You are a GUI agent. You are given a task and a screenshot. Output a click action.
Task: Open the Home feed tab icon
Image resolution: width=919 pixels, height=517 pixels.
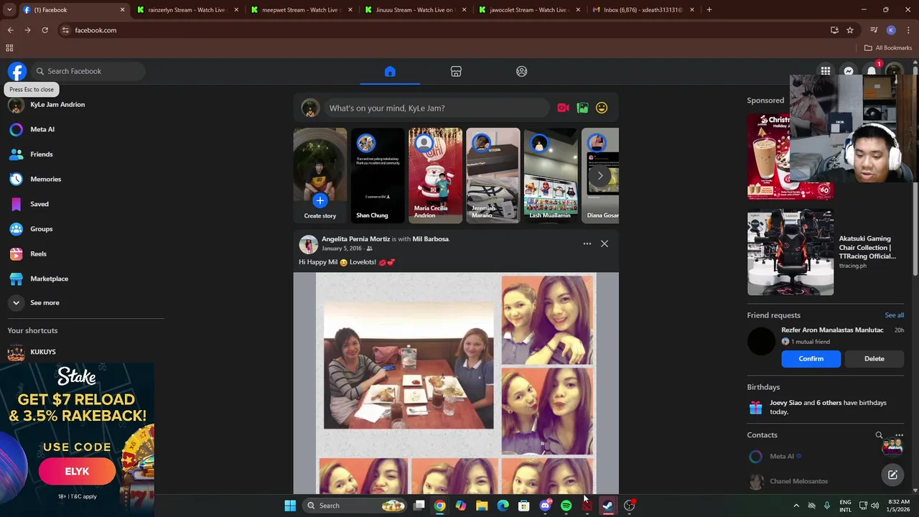(390, 71)
